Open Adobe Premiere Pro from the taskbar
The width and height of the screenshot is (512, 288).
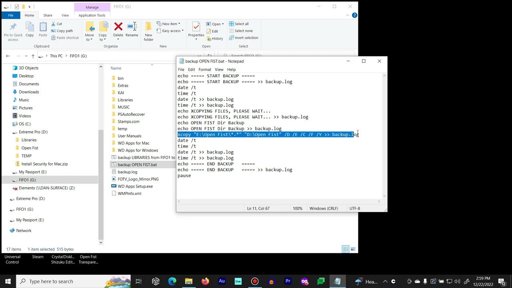288,281
